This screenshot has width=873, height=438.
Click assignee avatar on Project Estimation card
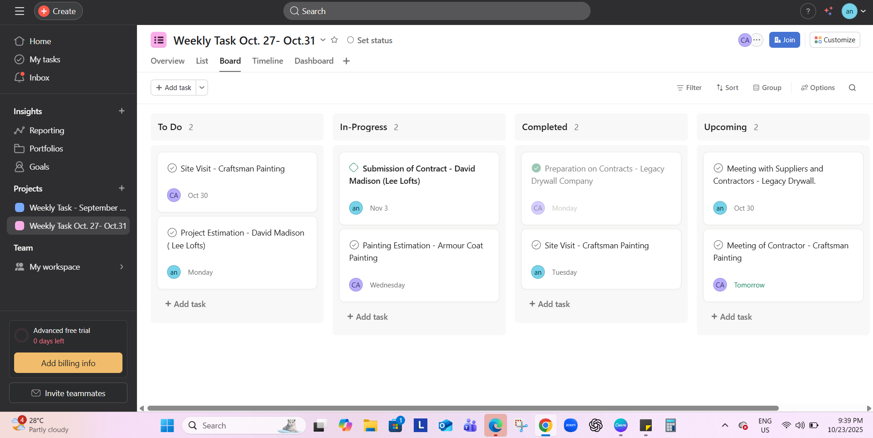174,272
